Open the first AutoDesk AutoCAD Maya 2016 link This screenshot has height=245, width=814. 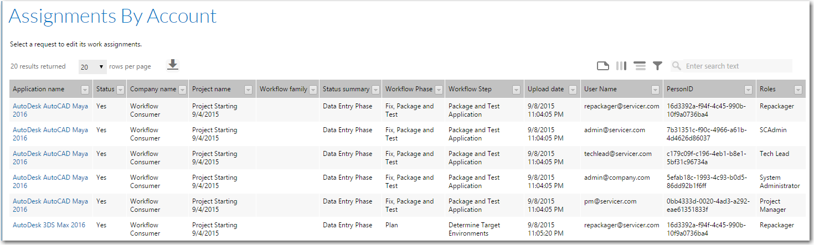point(50,110)
